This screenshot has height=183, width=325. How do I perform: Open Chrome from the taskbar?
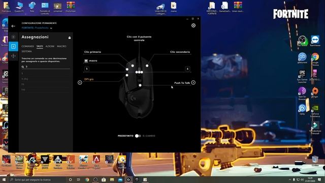point(87,179)
